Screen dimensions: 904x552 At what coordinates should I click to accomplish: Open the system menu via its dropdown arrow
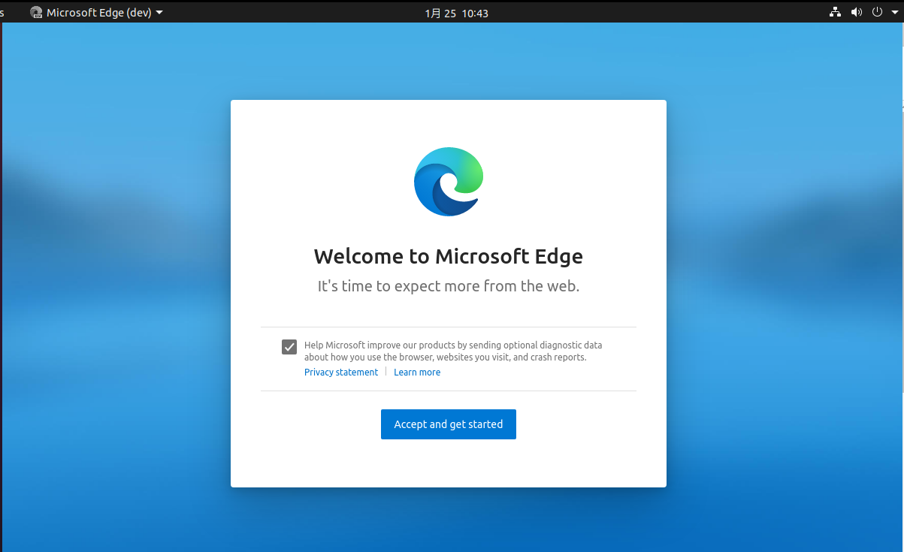(894, 12)
